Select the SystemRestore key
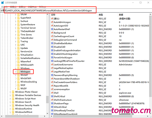This screenshot has height=118, width=152. coord(28,25)
